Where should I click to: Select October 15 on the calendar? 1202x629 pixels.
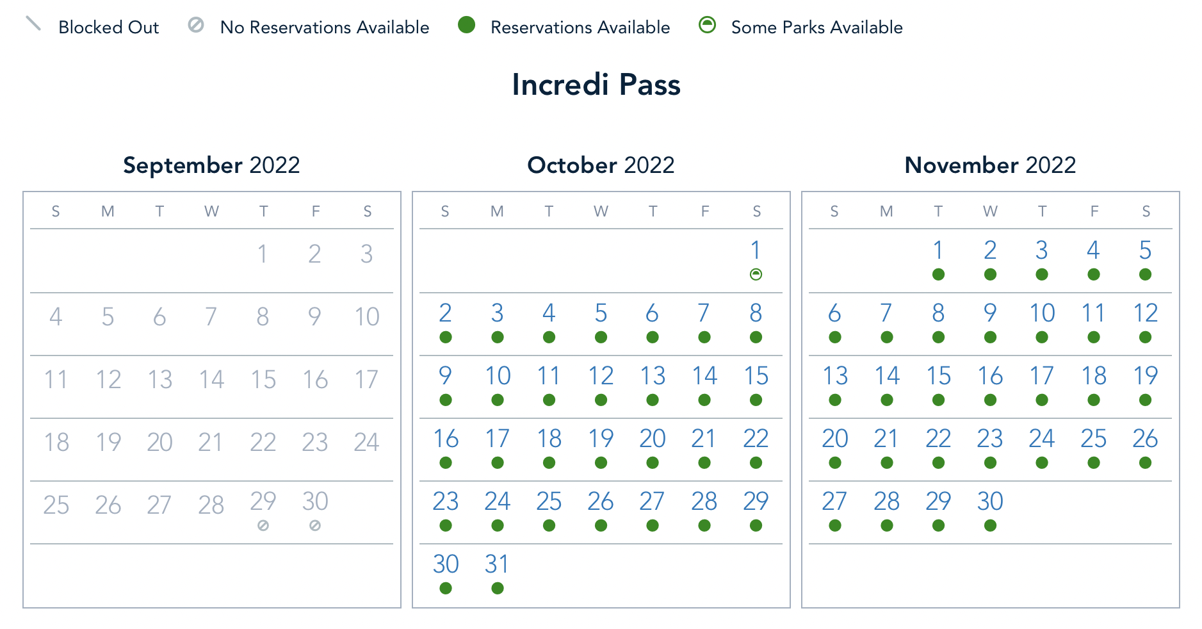(756, 376)
